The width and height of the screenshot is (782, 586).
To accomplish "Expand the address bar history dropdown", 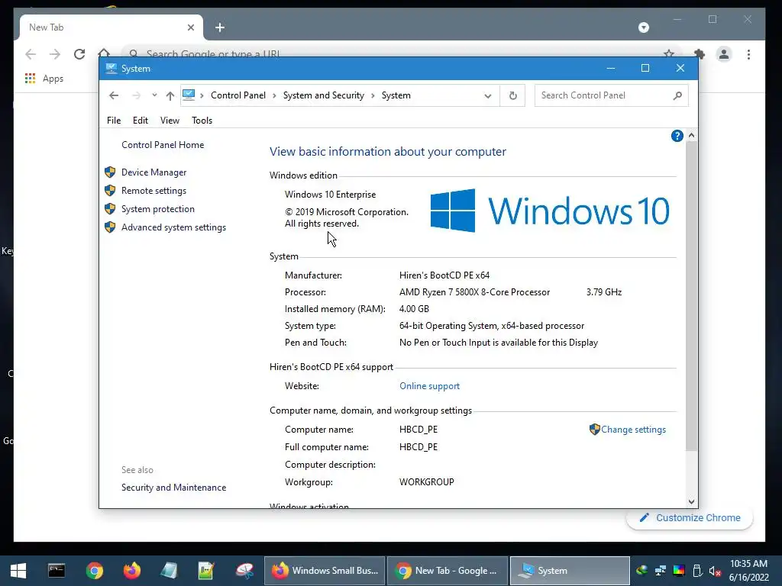I will tap(488, 95).
